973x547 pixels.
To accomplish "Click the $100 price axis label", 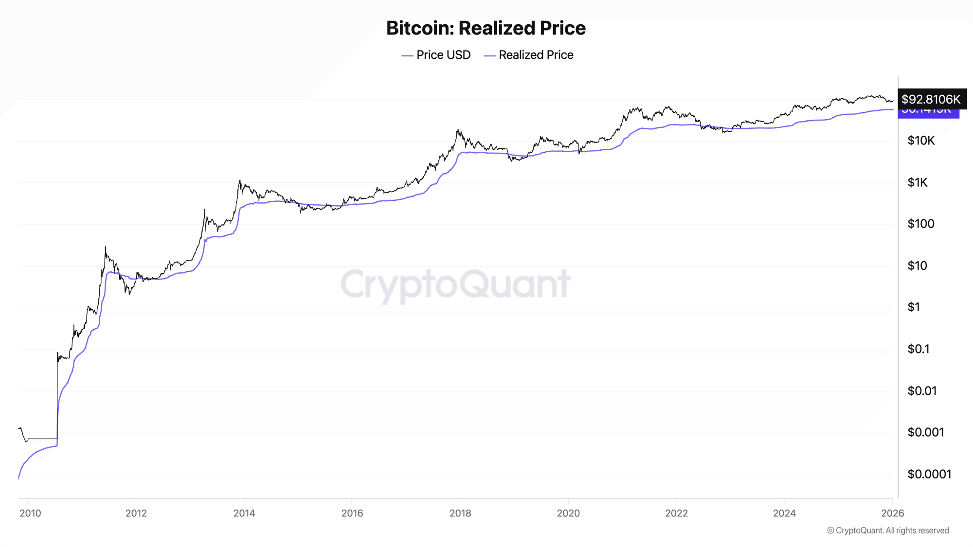I will pos(921,224).
